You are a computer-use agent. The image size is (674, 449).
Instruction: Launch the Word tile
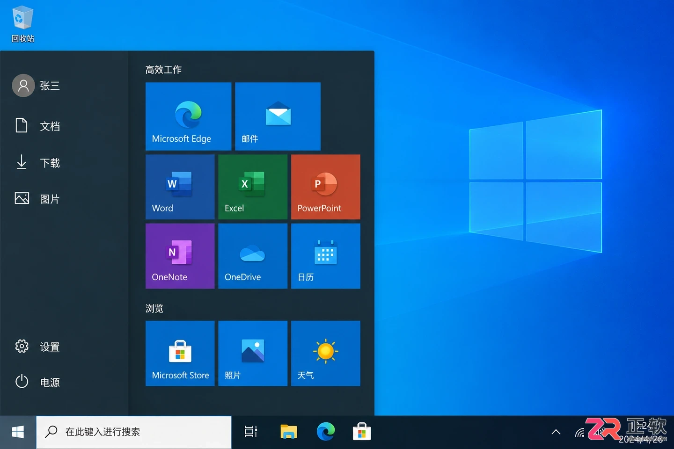point(180,187)
